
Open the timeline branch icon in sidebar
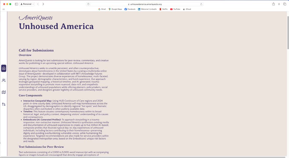(x=4, y=104)
